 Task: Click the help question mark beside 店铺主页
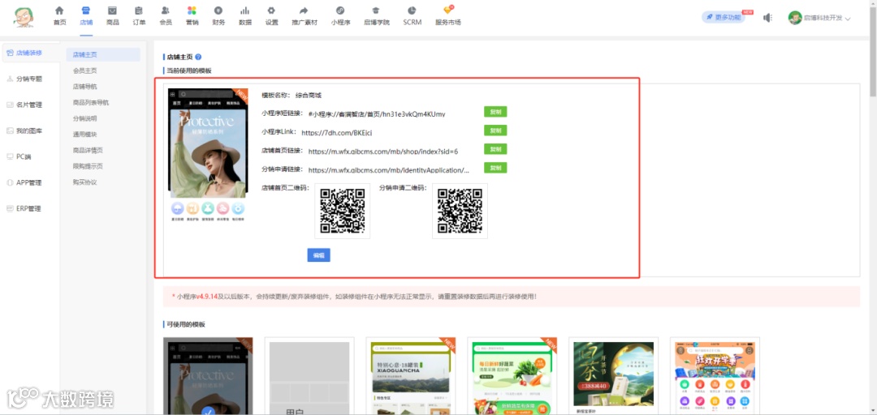198,57
